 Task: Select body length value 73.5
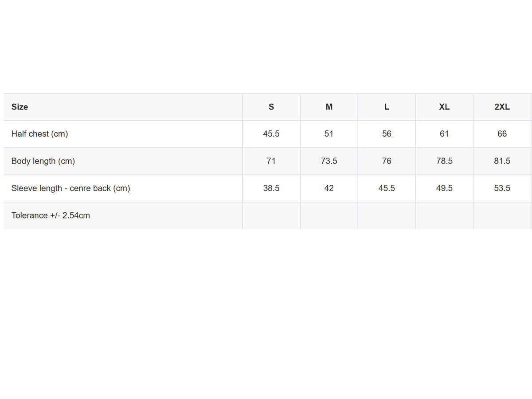coord(329,161)
